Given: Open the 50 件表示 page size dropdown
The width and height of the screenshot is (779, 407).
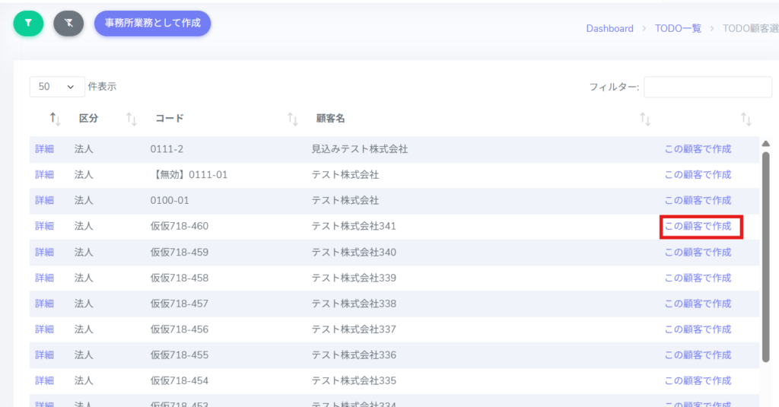Looking at the screenshot, I should [57, 87].
